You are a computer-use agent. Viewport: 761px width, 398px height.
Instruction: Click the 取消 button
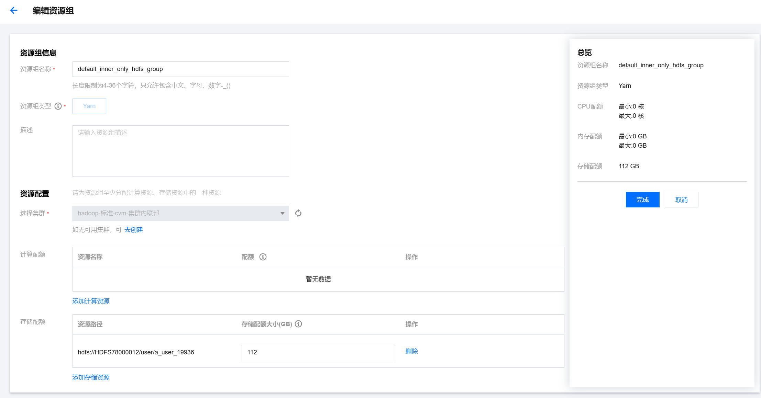(x=681, y=200)
